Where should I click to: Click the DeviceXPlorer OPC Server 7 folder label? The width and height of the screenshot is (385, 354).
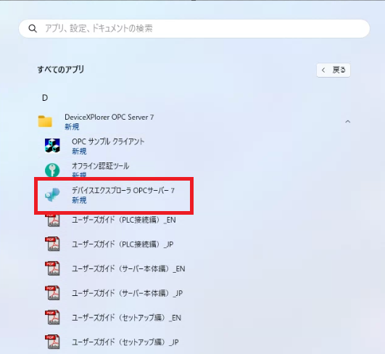109,118
